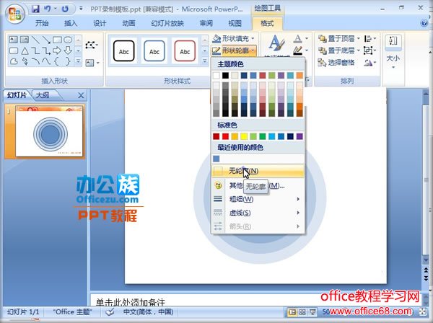The image size is (433, 323).
Task: Go to the 视图 tab
Action: 235,24
